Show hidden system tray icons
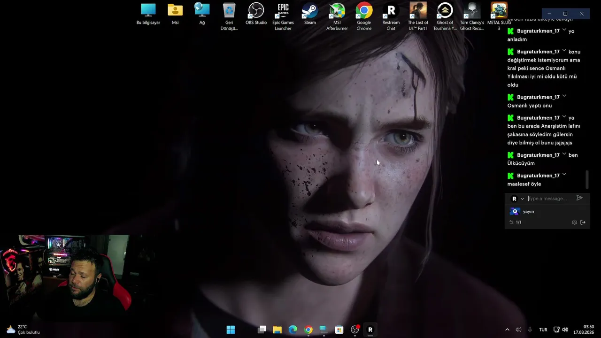Screen dimensions: 601x338 pyautogui.click(x=507, y=330)
